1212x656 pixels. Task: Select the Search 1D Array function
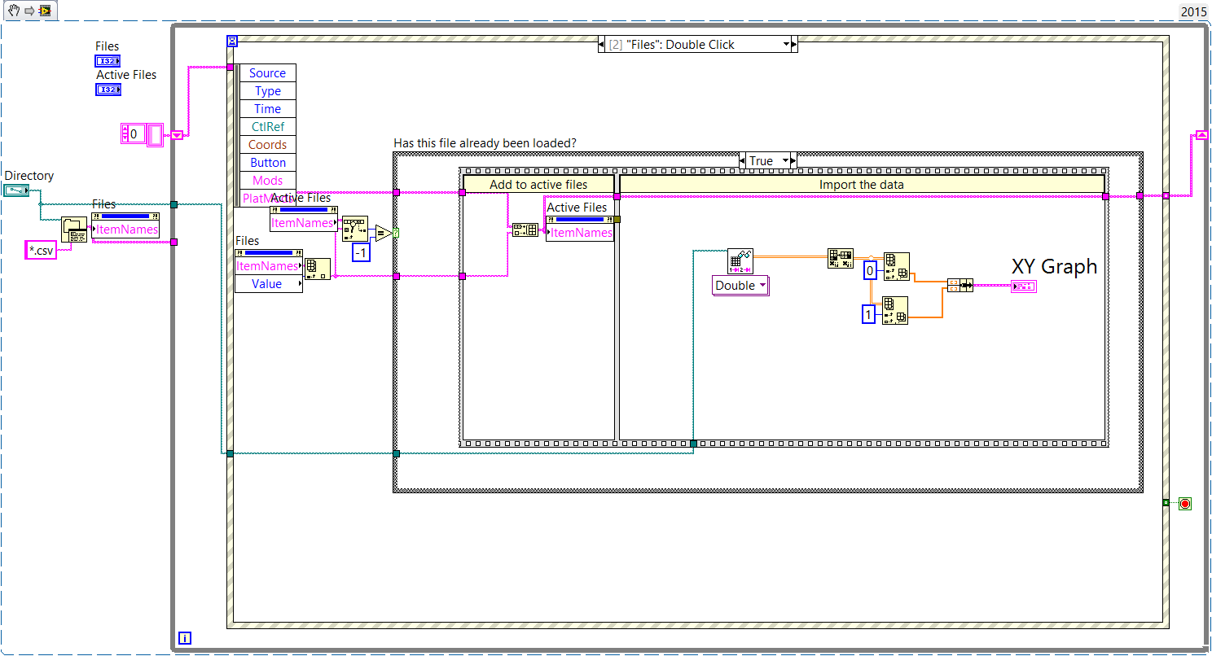click(355, 229)
